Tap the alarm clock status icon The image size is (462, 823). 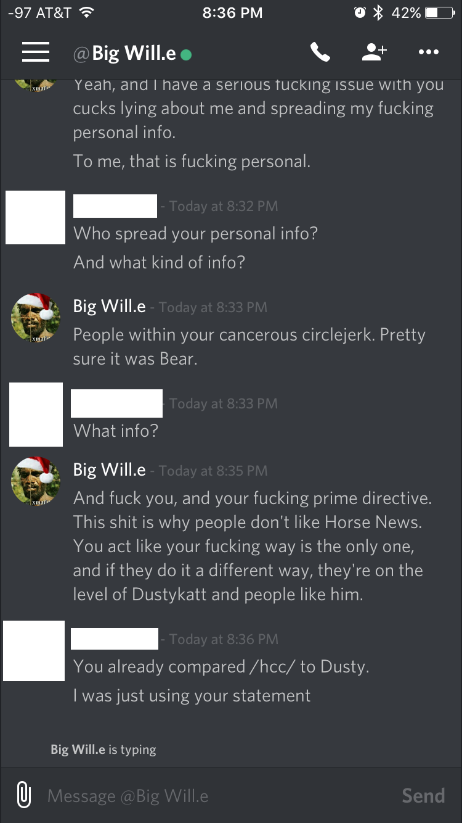pyautogui.click(x=360, y=12)
